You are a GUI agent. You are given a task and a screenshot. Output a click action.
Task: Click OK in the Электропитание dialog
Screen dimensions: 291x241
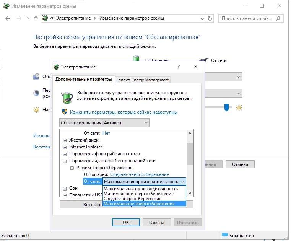pyautogui.click(x=126, y=222)
